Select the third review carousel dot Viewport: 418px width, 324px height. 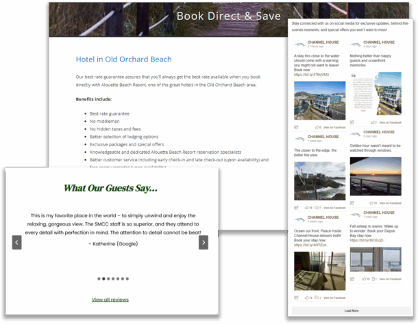(x=108, y=279)
